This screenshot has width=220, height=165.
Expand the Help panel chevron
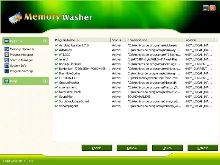coord(45,81)
